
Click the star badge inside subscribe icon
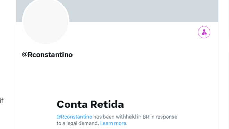pyautogui.click(x=205, y=34)
